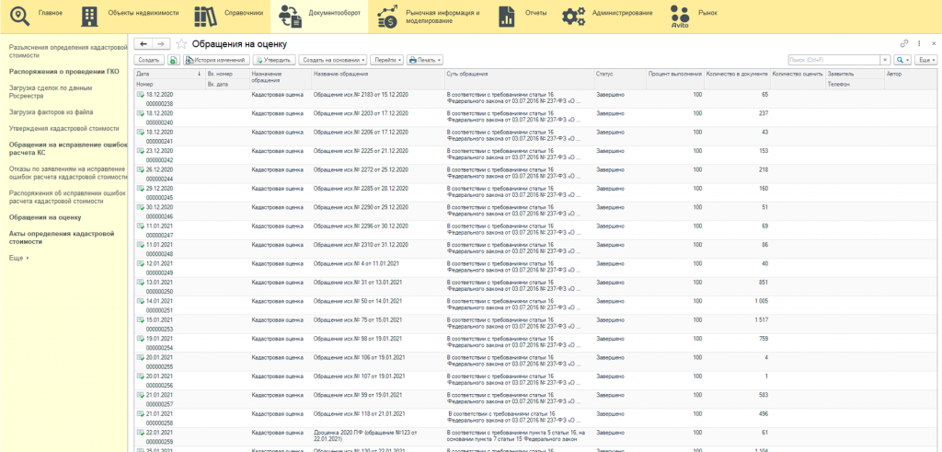Open Утверждения кадастровой стоимости
The image size is (942, 452).
pos(63,129)
